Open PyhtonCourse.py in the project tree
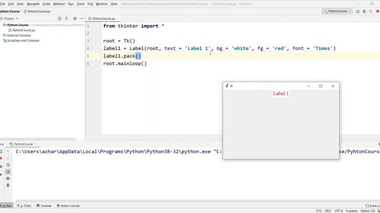The height and width of the screenshot is (213, 380). point(24,30)
